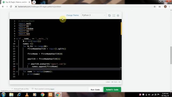
Task: Click 'N = int(input())' on line 9
Action: [32, 41]
